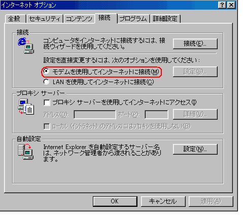Toggle ローカルアドレスにはプロキシを使用しない checkbox
Viewport: 243px width, 216px height.
47,126
